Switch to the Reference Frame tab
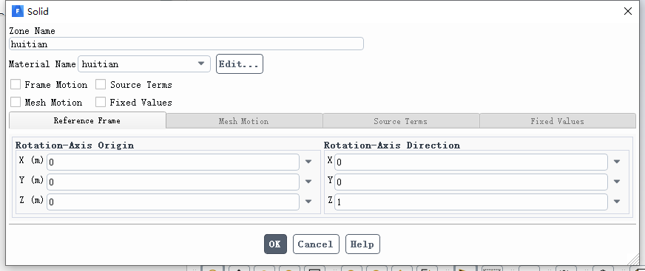 tap(87, 120)
